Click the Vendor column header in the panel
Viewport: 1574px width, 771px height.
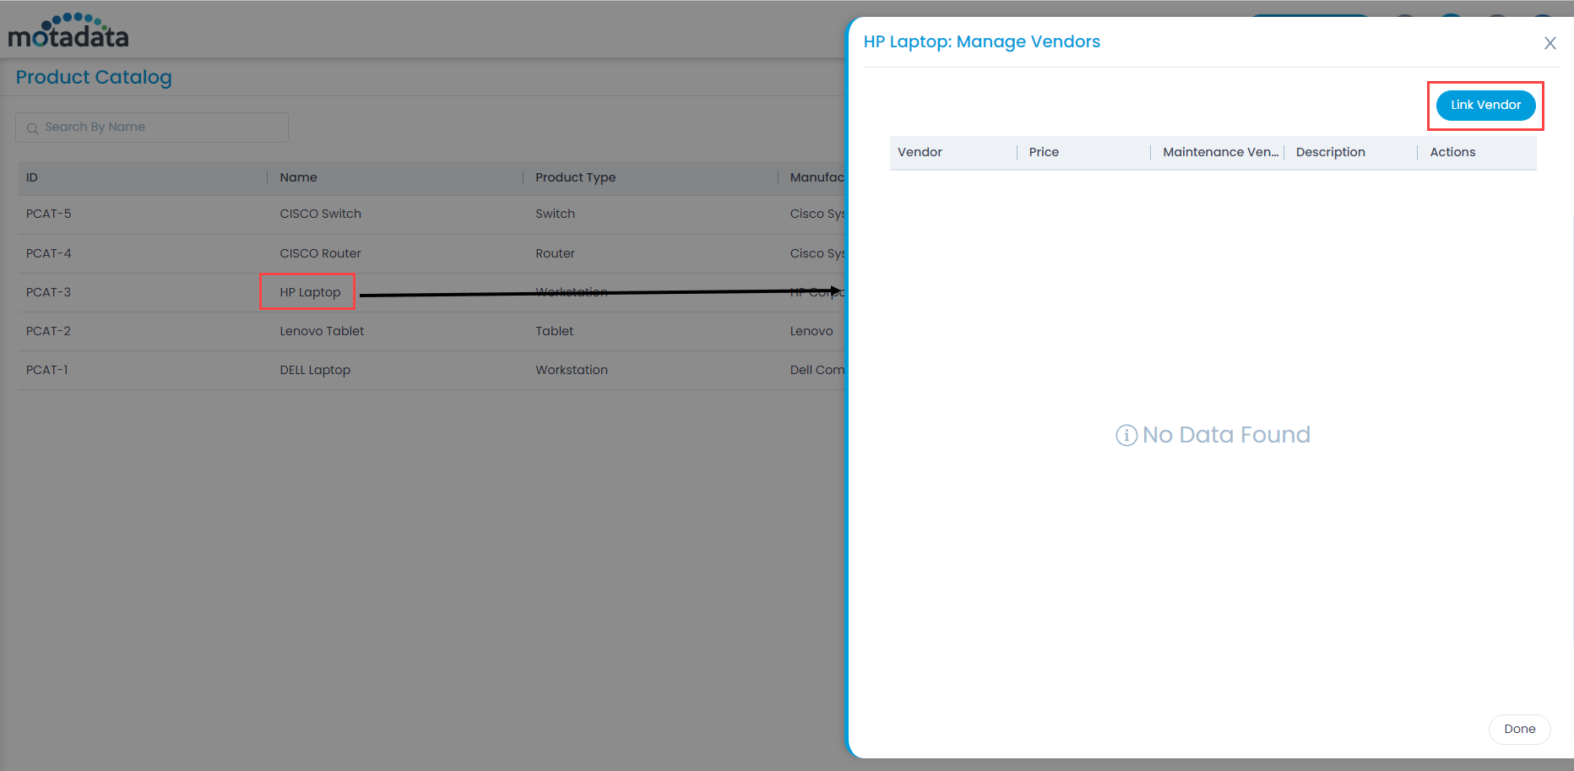pyautogui.click(x=920, y=152)
